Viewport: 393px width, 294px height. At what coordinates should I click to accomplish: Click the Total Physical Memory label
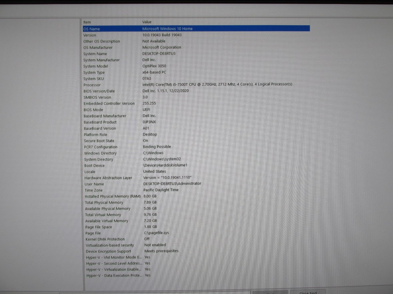point(104,203)
